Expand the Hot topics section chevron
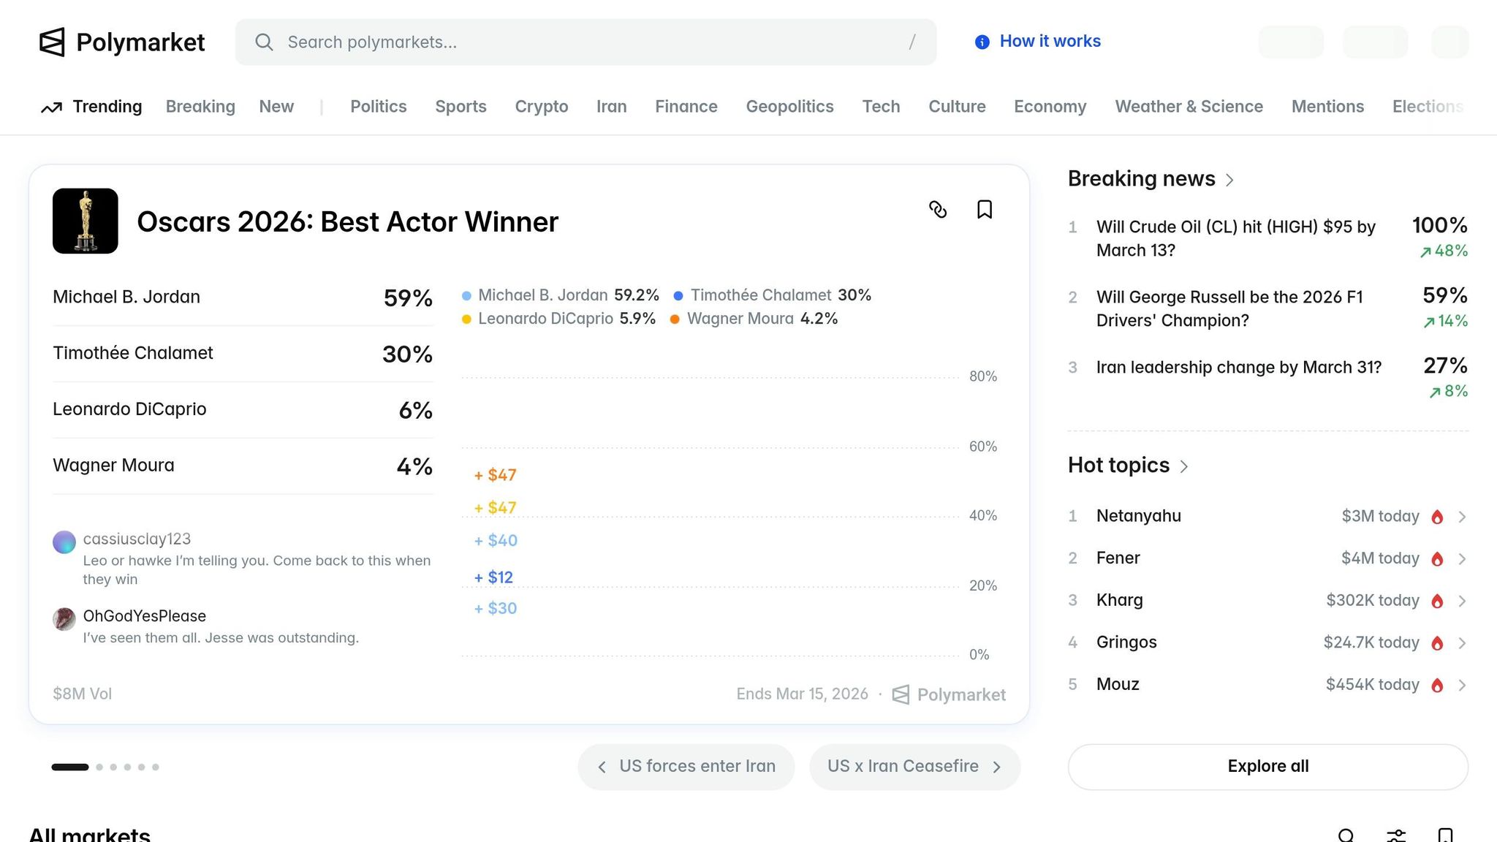 [x=1184, y=466]
